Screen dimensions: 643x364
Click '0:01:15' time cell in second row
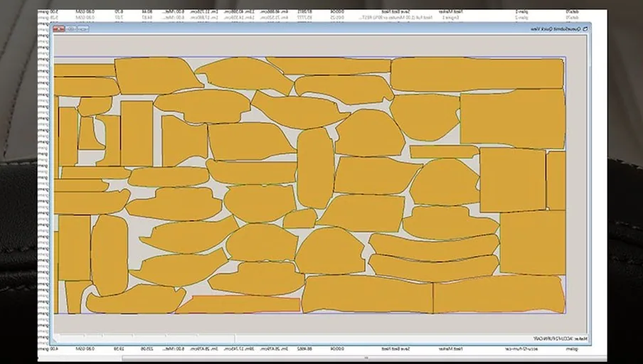coord(337,18)
